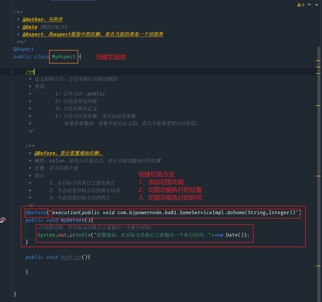Image resolution: width=322 pixels, height=302 pixels.
Task: Click the println method call
Action: (x=80, y=235)
